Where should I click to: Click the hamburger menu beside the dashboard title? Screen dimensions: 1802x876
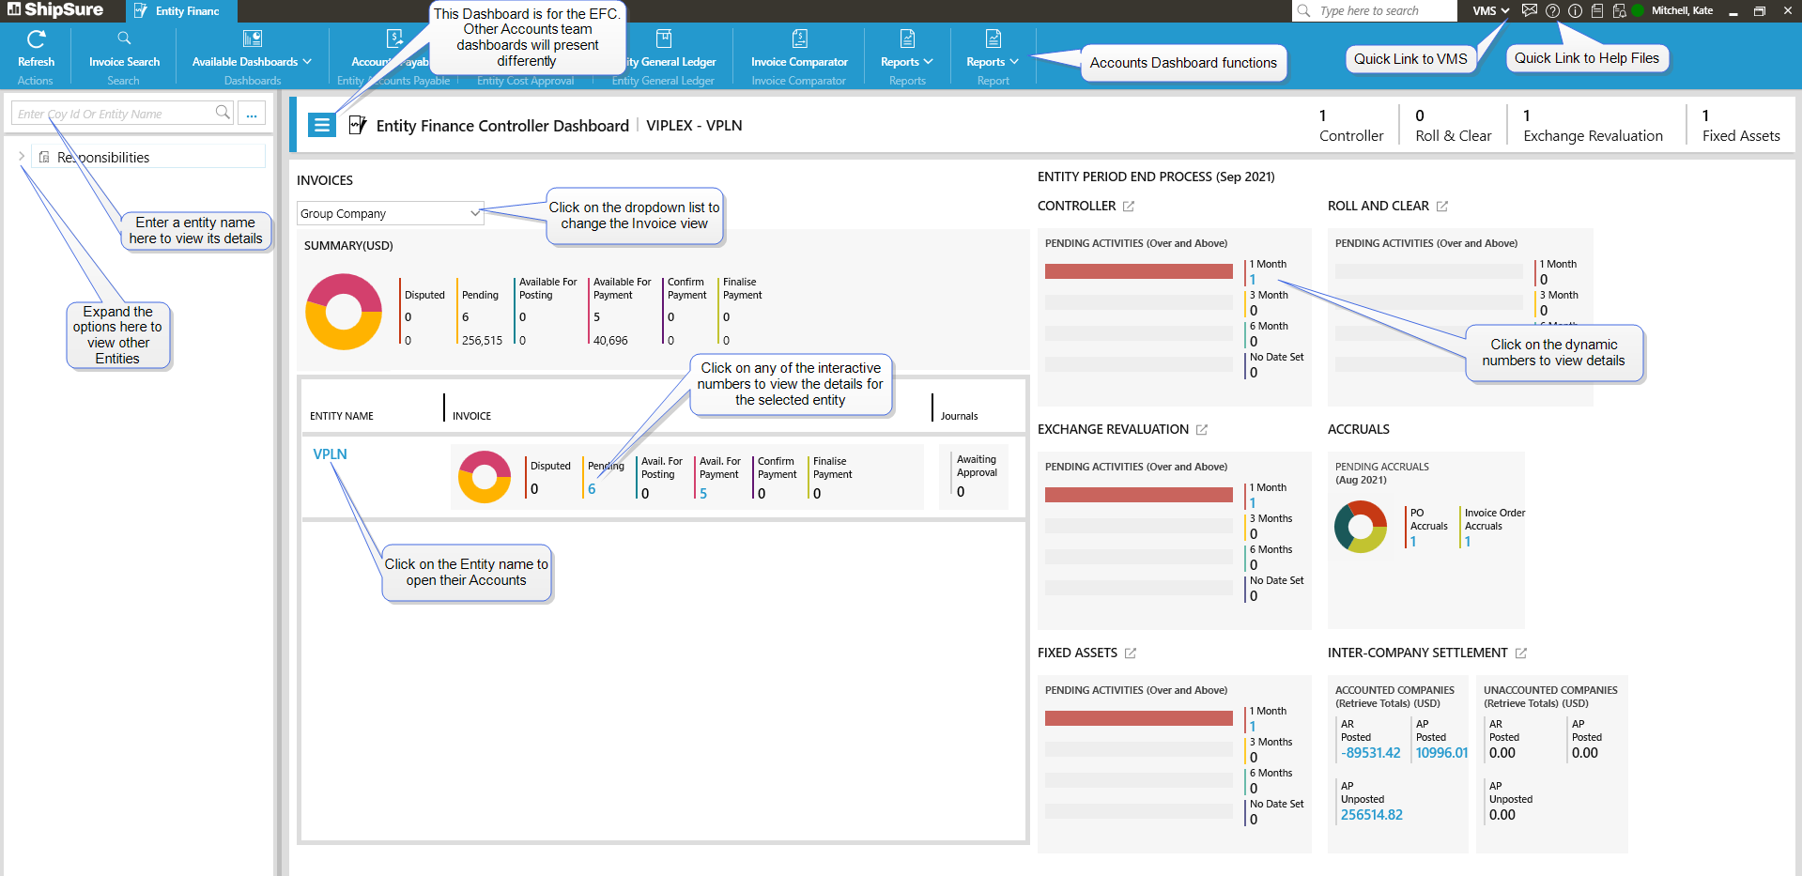(x=322, y=125)
